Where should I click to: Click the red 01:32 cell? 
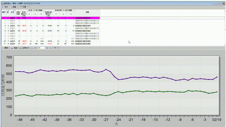pyautogui.click(x=49, y=44)
